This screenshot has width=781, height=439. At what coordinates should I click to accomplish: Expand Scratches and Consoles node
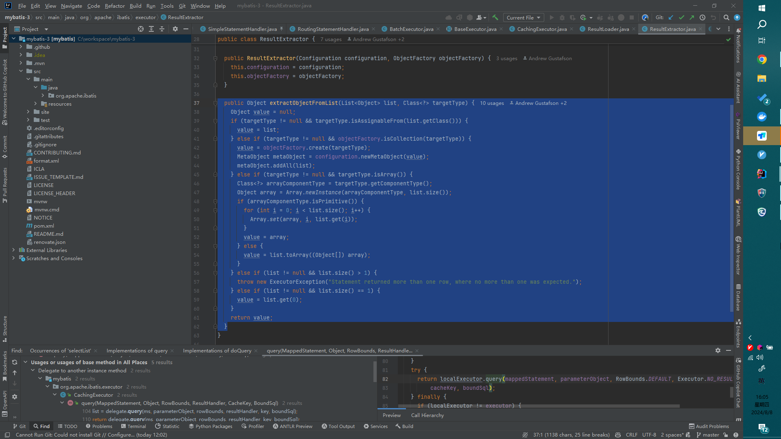pyautogui.click(x=13, y=258)
